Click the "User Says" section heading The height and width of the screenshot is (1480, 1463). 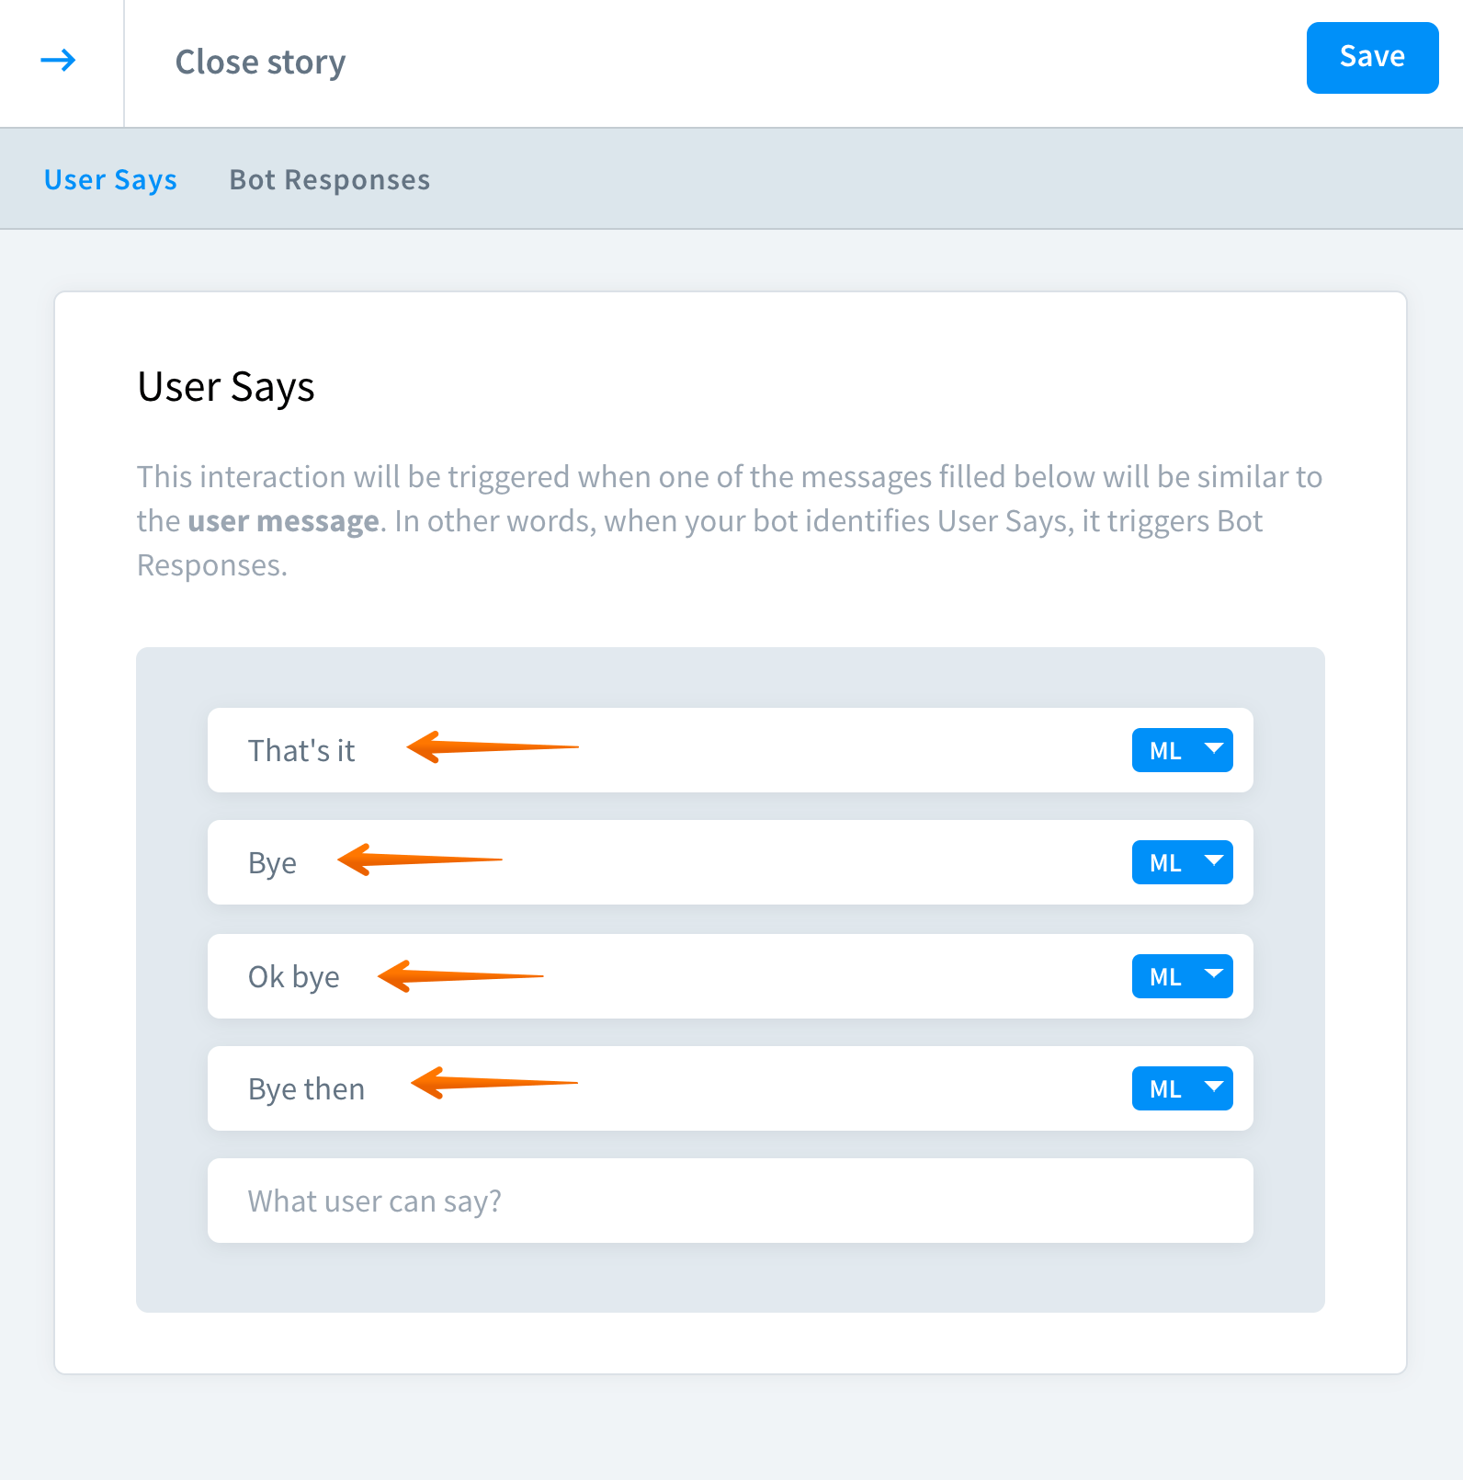coord(226,387)
